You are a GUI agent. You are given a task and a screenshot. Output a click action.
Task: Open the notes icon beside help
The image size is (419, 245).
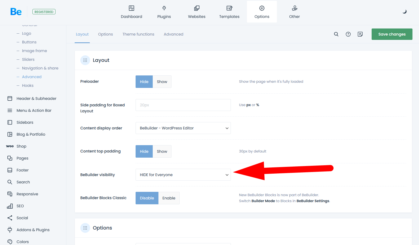[360, 34]
